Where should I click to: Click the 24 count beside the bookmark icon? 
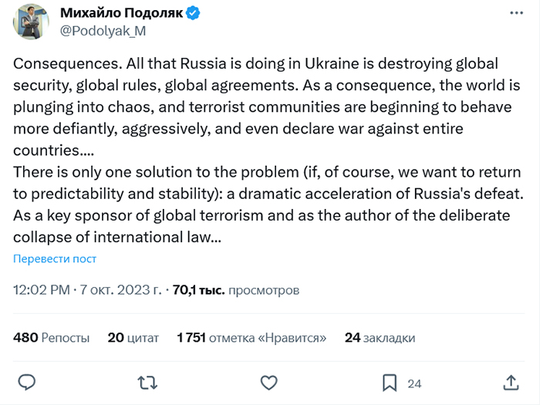point(414,383)
